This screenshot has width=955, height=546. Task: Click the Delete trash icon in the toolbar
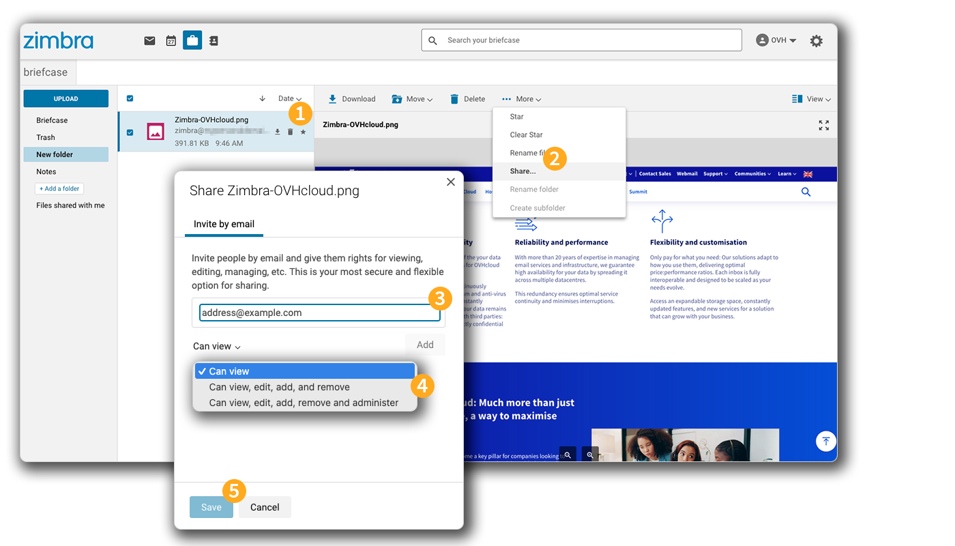pyautogui.click(x=454, y=98)
